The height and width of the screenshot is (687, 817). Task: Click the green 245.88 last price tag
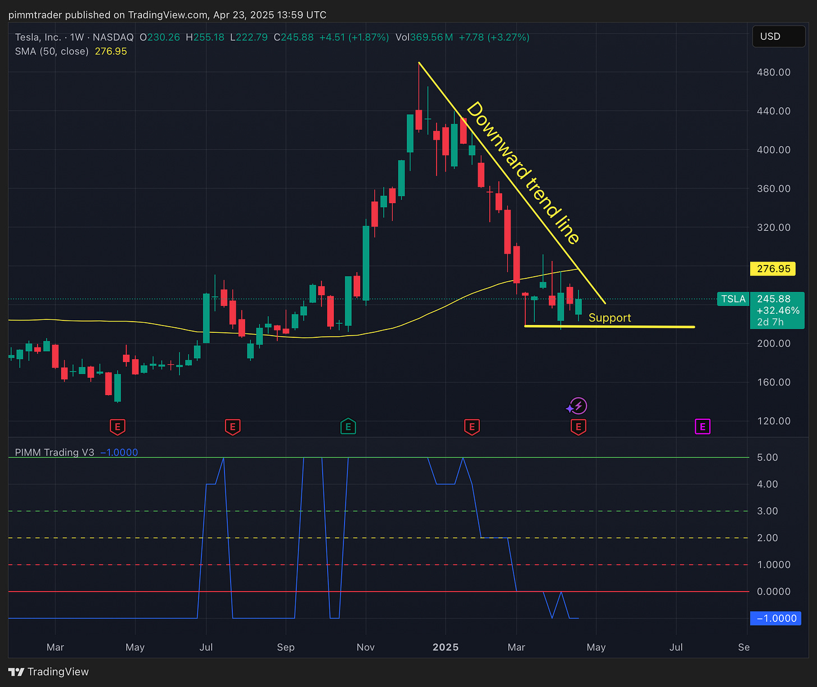774,299
